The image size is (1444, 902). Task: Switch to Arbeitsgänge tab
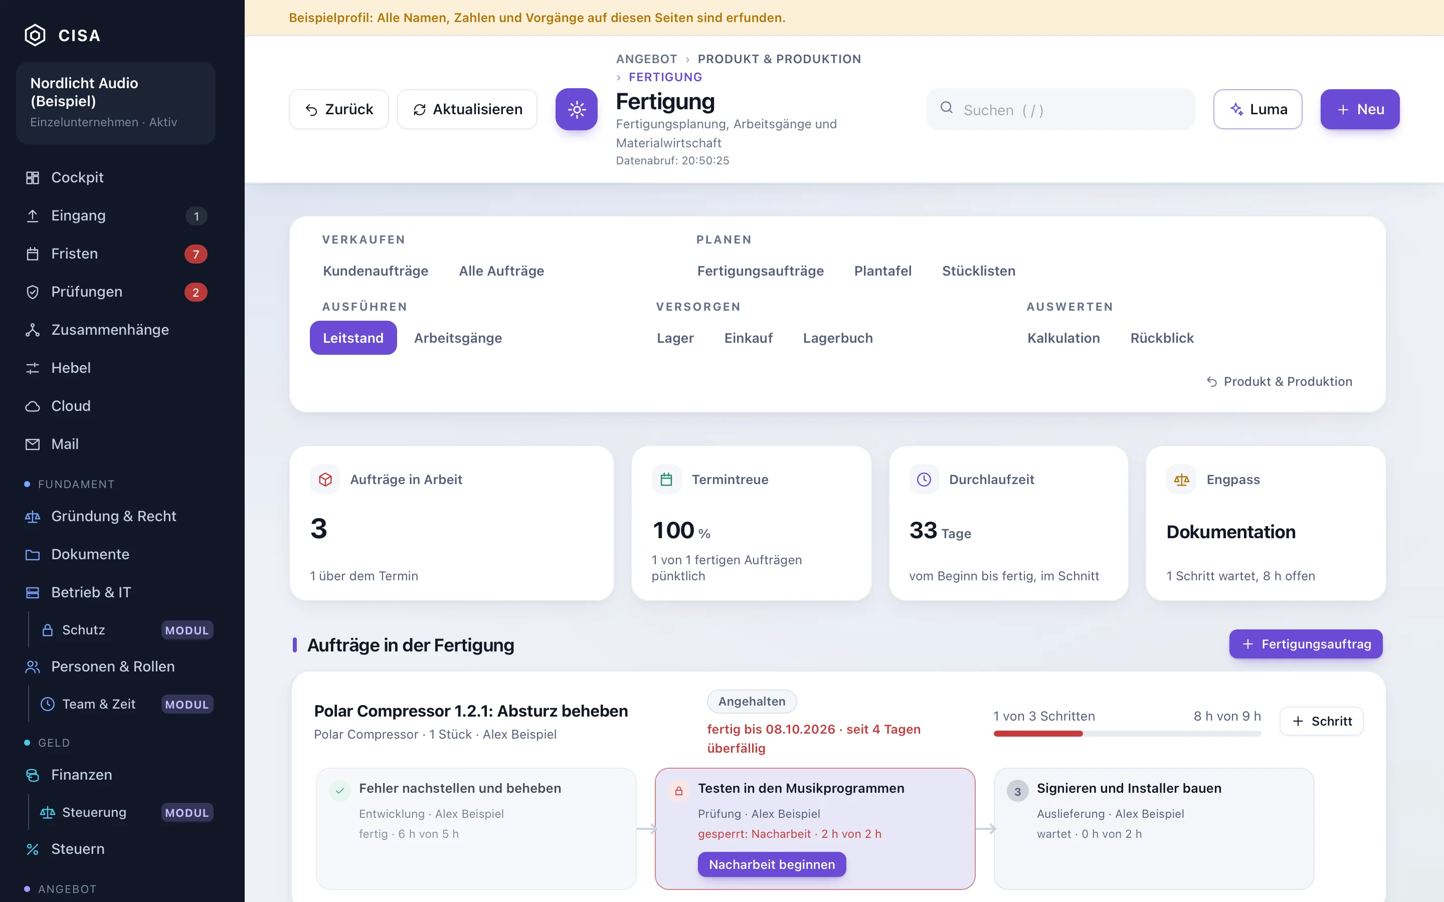click(x=458, y=338)
